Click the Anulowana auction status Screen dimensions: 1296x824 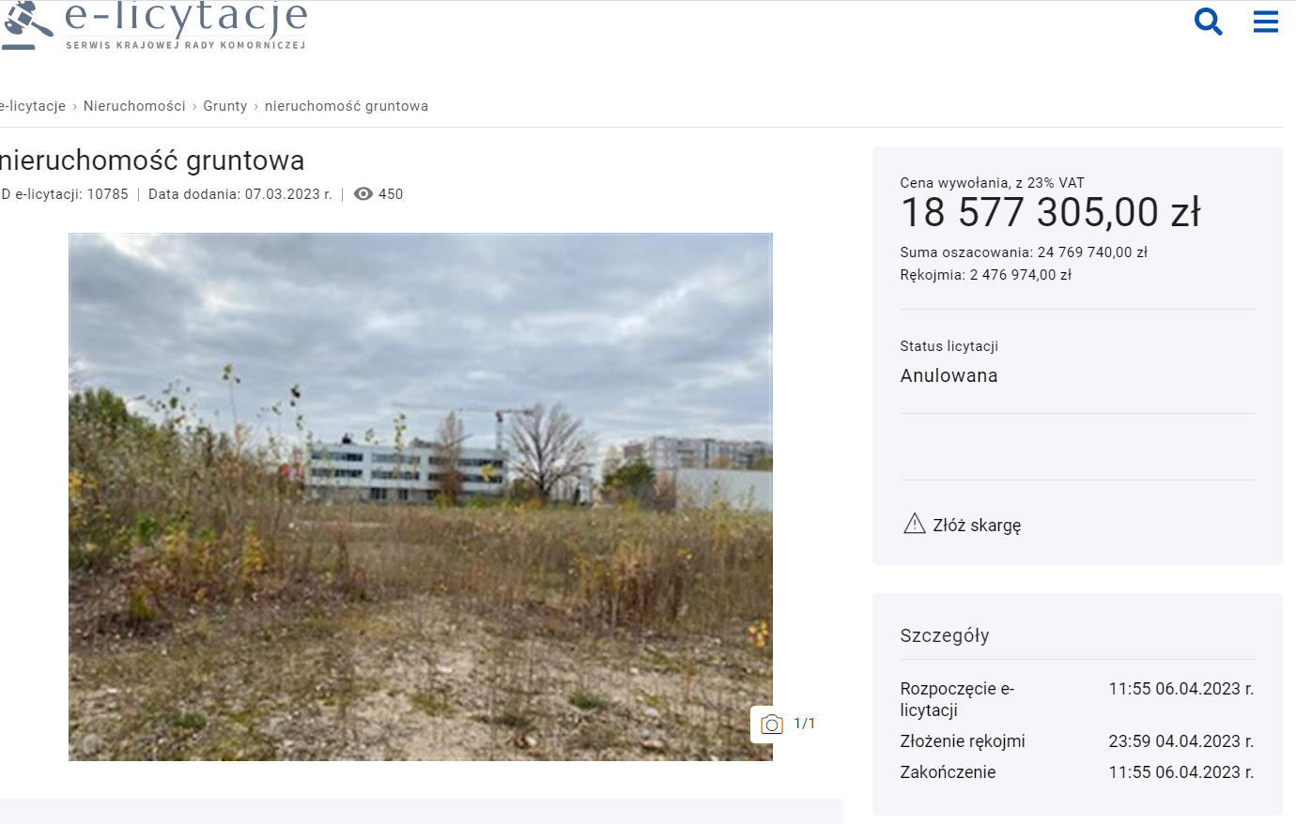(x=949, y=375)
